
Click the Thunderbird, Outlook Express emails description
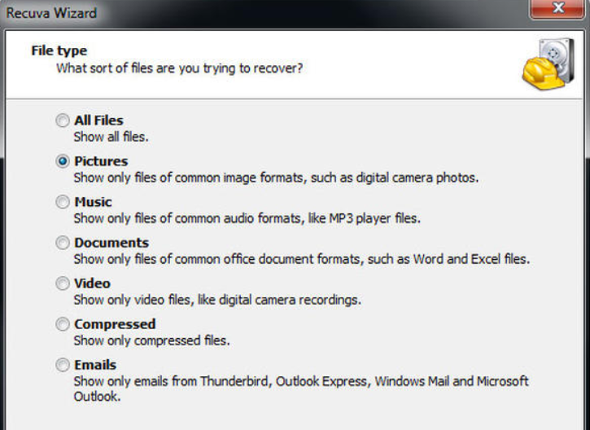(301, 388)
